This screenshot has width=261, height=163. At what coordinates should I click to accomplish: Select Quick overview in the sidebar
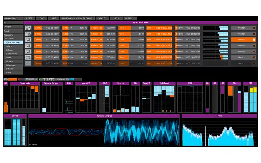[13, 42]
